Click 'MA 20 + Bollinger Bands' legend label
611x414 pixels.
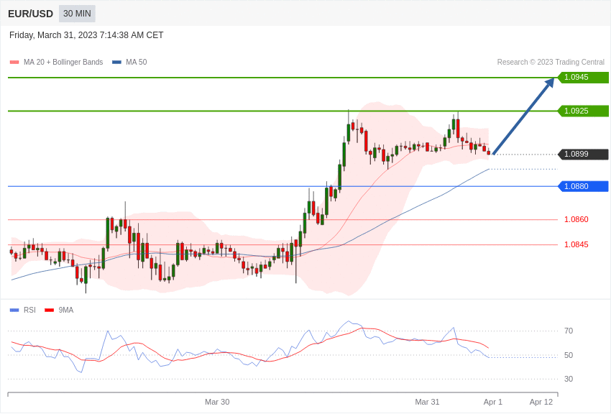click(x=63, y=62)
